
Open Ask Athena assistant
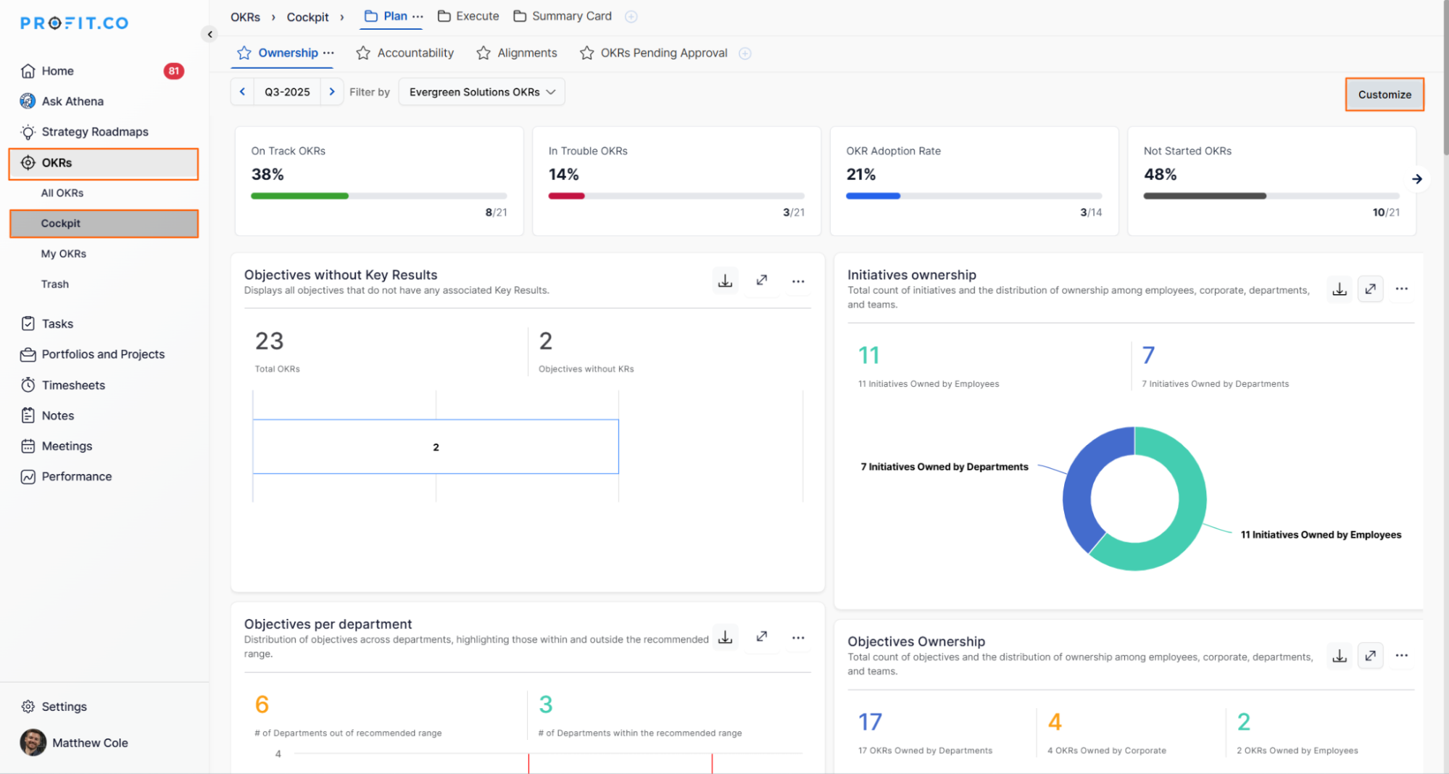(72, 101)
